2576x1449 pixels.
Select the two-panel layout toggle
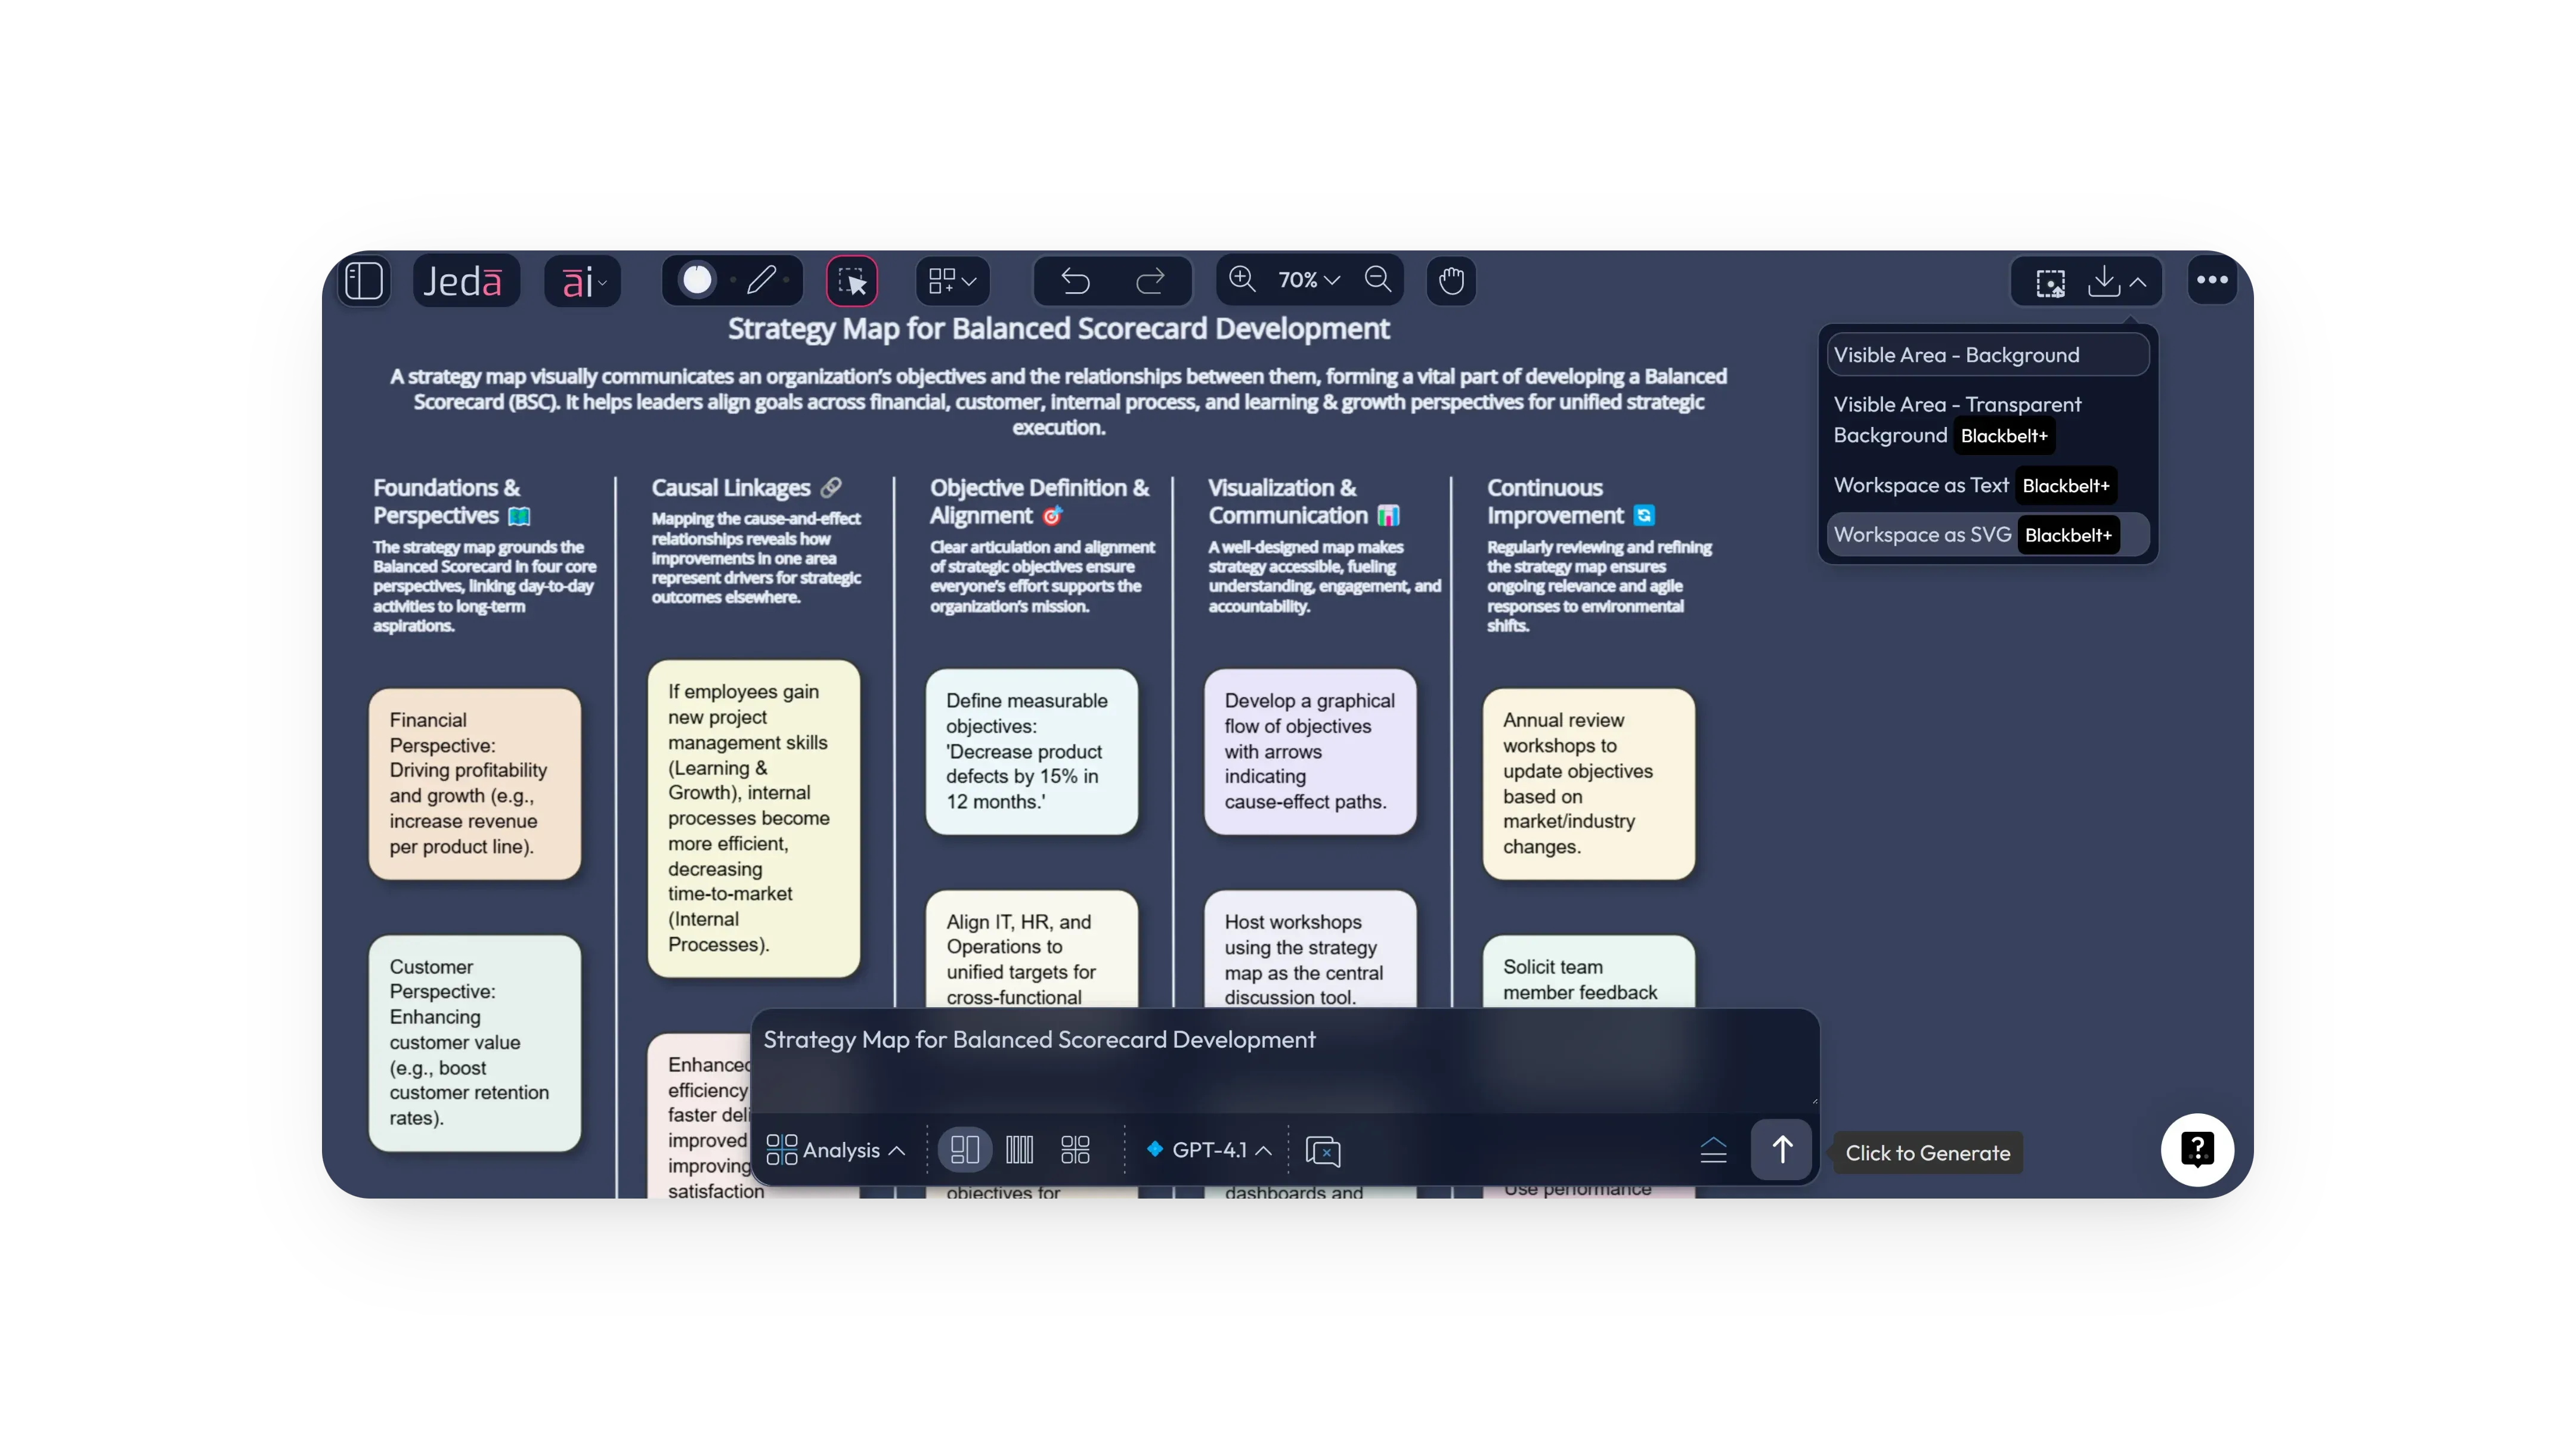[965, 1150]
